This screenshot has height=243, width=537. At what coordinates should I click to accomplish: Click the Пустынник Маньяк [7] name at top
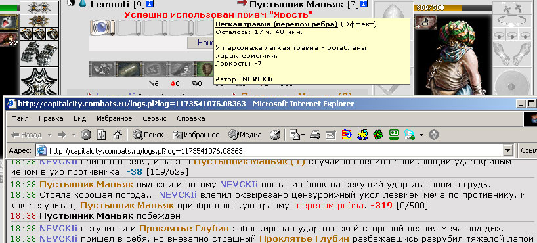304,5
